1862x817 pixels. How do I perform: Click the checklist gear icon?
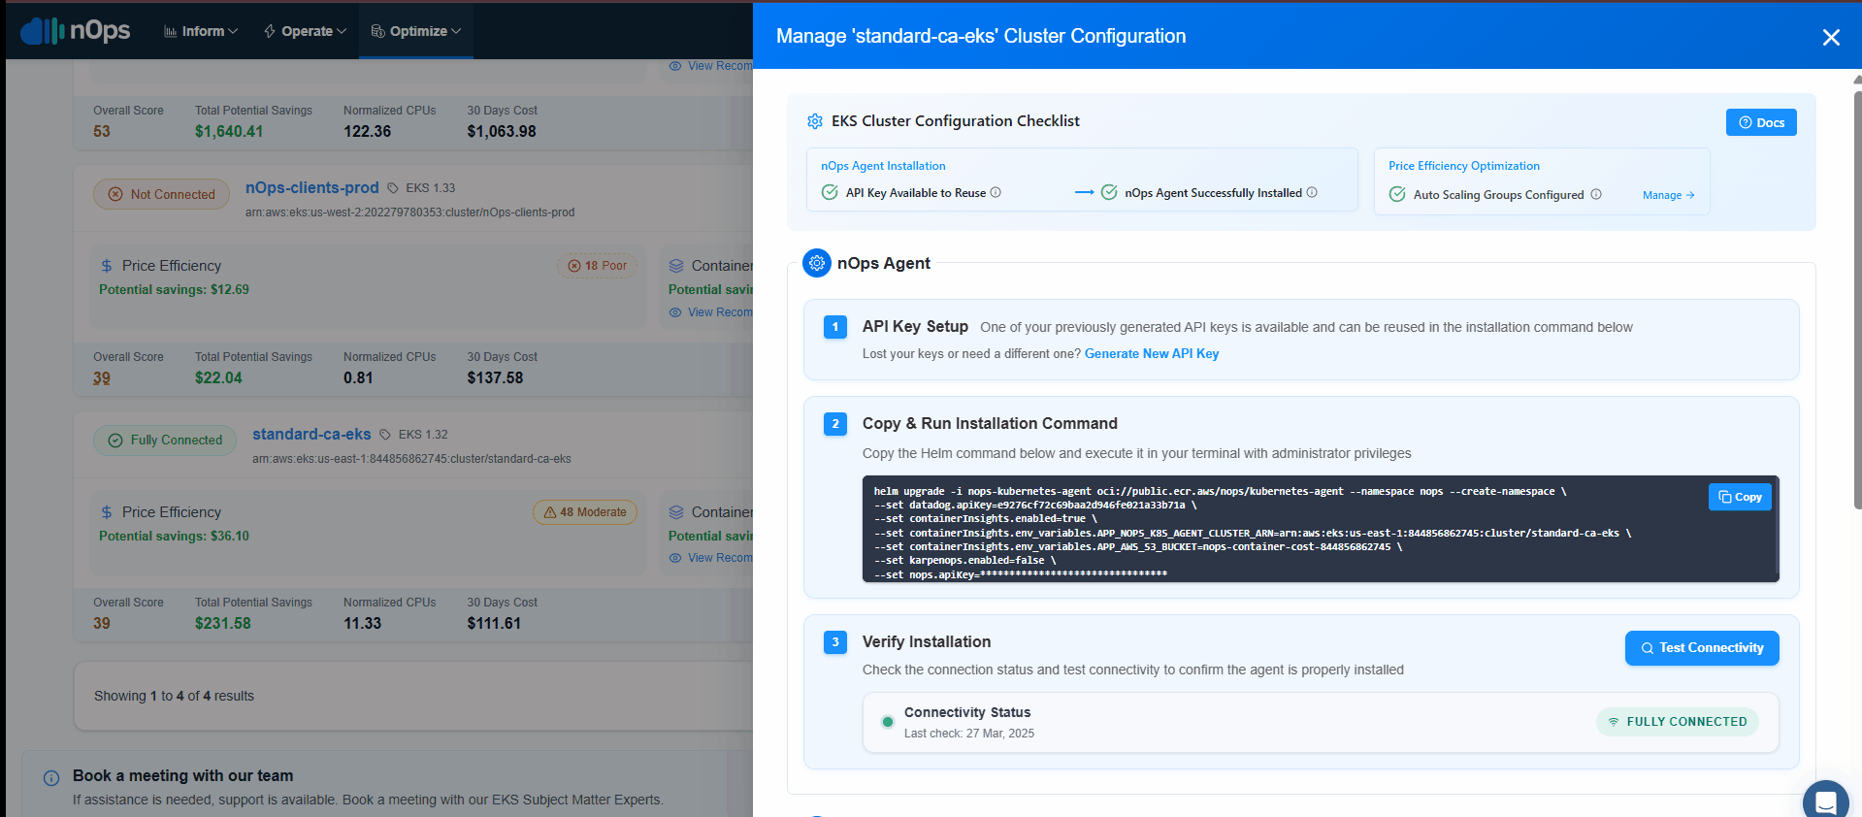815,121
